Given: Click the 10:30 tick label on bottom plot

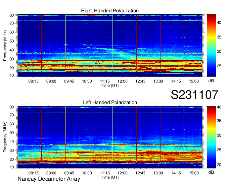Looking at the screenshot, I should (x=87, y=173).
